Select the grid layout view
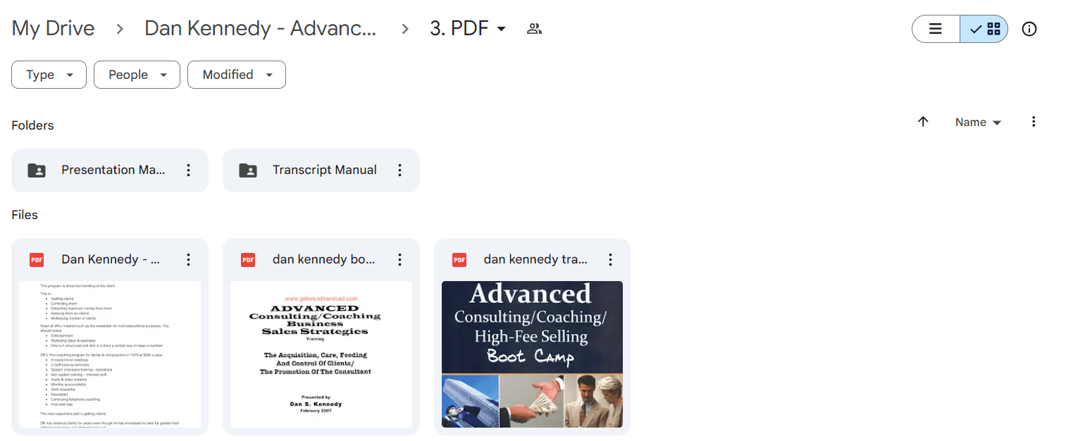 984,29
